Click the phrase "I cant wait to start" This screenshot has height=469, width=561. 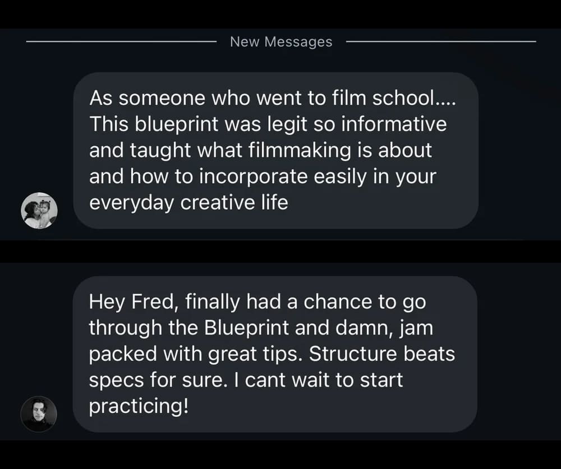[x=317, y=380]
